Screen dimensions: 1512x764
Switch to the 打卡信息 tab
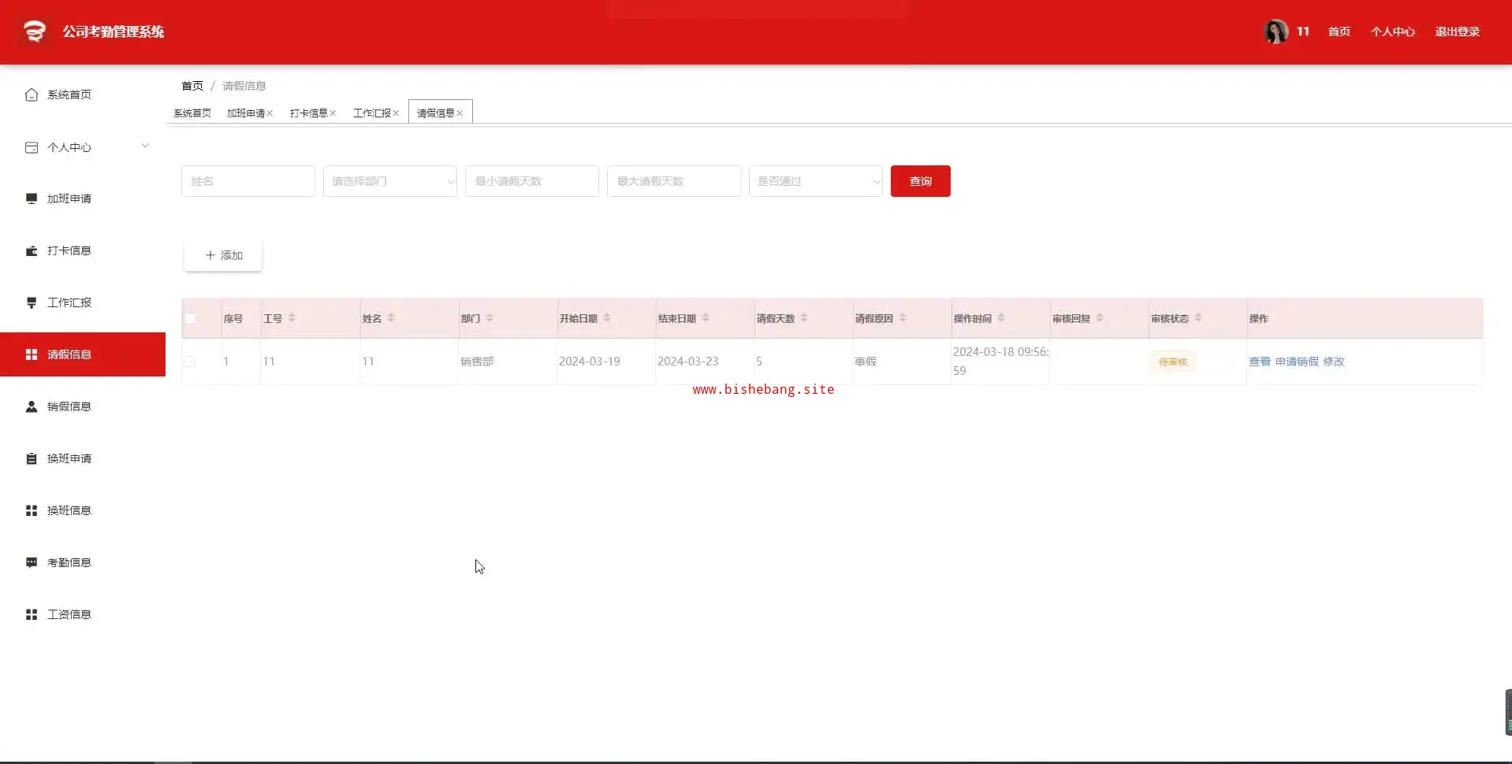[x=309, y=113]
